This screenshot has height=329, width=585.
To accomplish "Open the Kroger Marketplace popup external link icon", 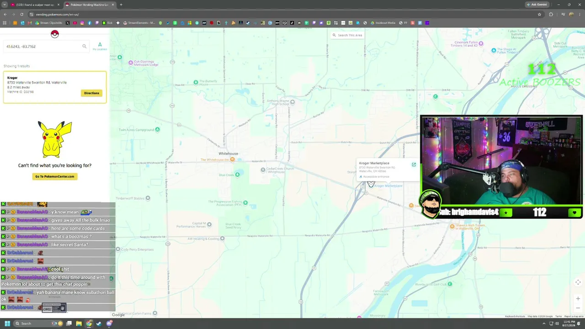I will pyautogui.click(x=414, y=164).
